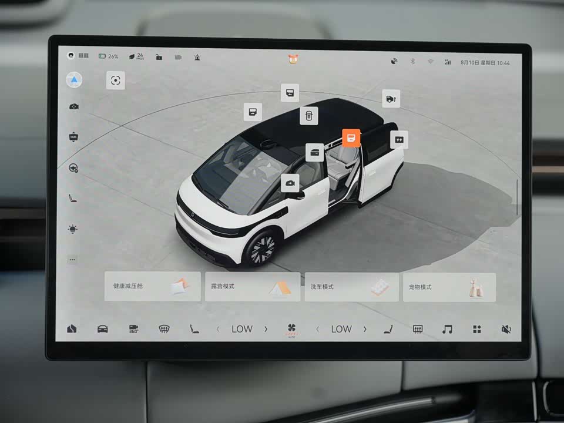Tap the cellular signal strength icon

[x=448, y=62]
